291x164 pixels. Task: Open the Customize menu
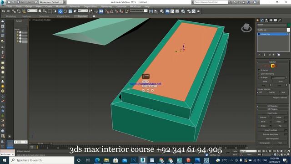(121, 6)
